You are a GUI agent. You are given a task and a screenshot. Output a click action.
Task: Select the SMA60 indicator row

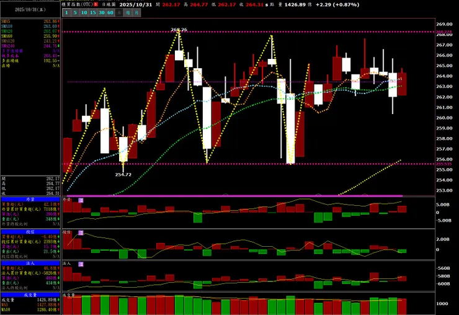[x=30, y=36]
